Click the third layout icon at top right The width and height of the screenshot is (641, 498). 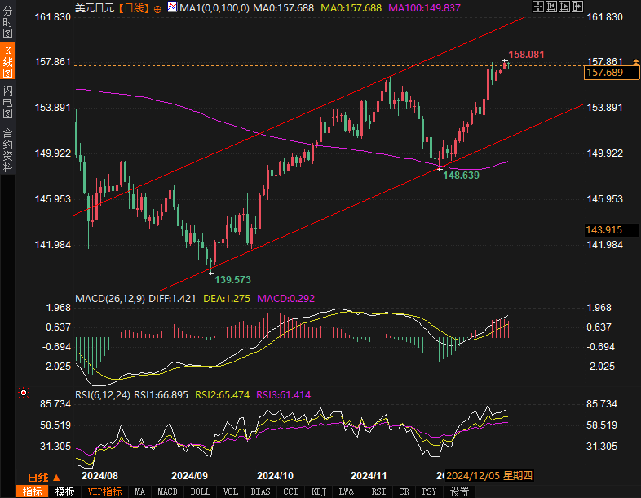[x=563, y=7]
